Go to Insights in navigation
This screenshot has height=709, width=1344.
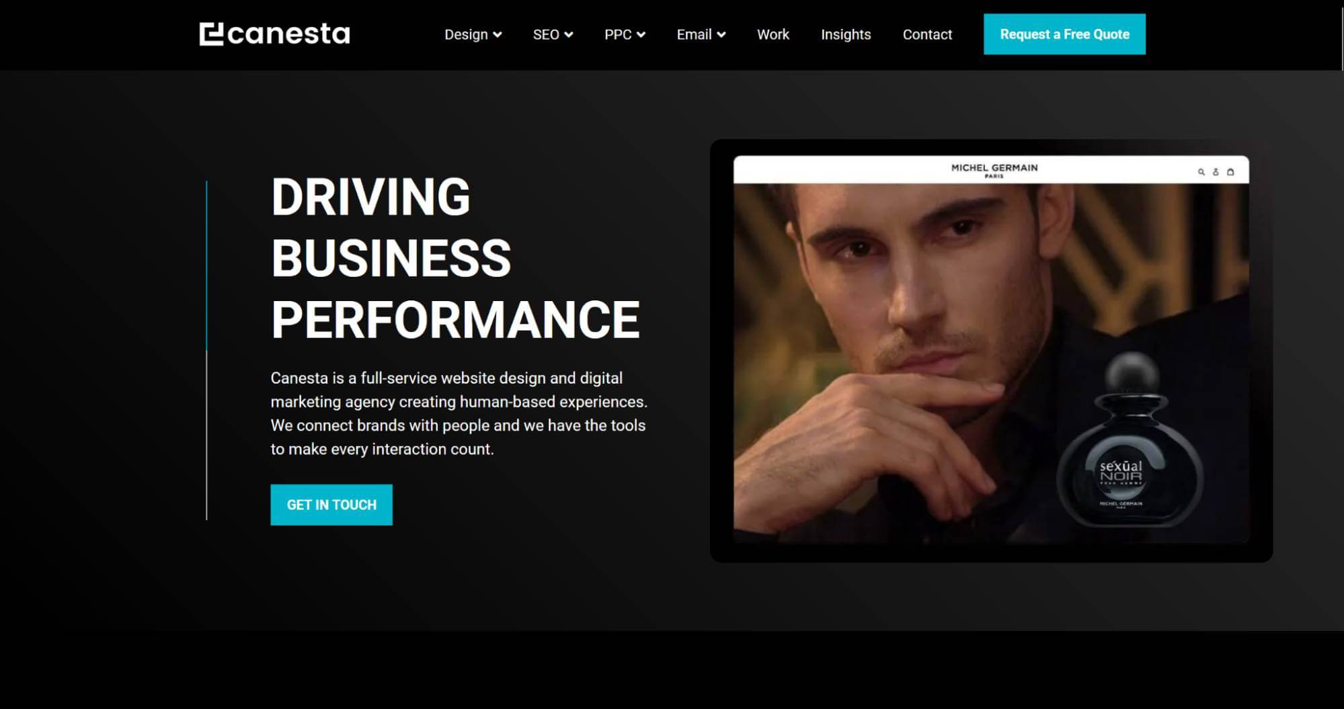(x=846, y=34)
